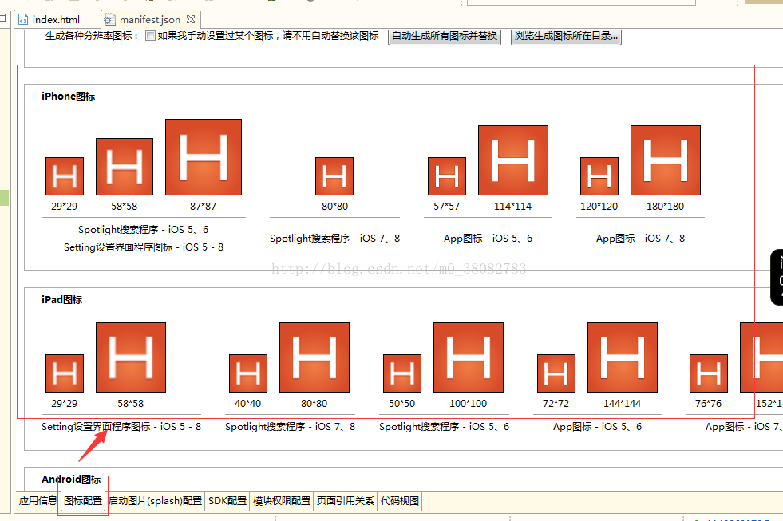Select the iPhone 57*57 App icon

[x=447, y=176]
